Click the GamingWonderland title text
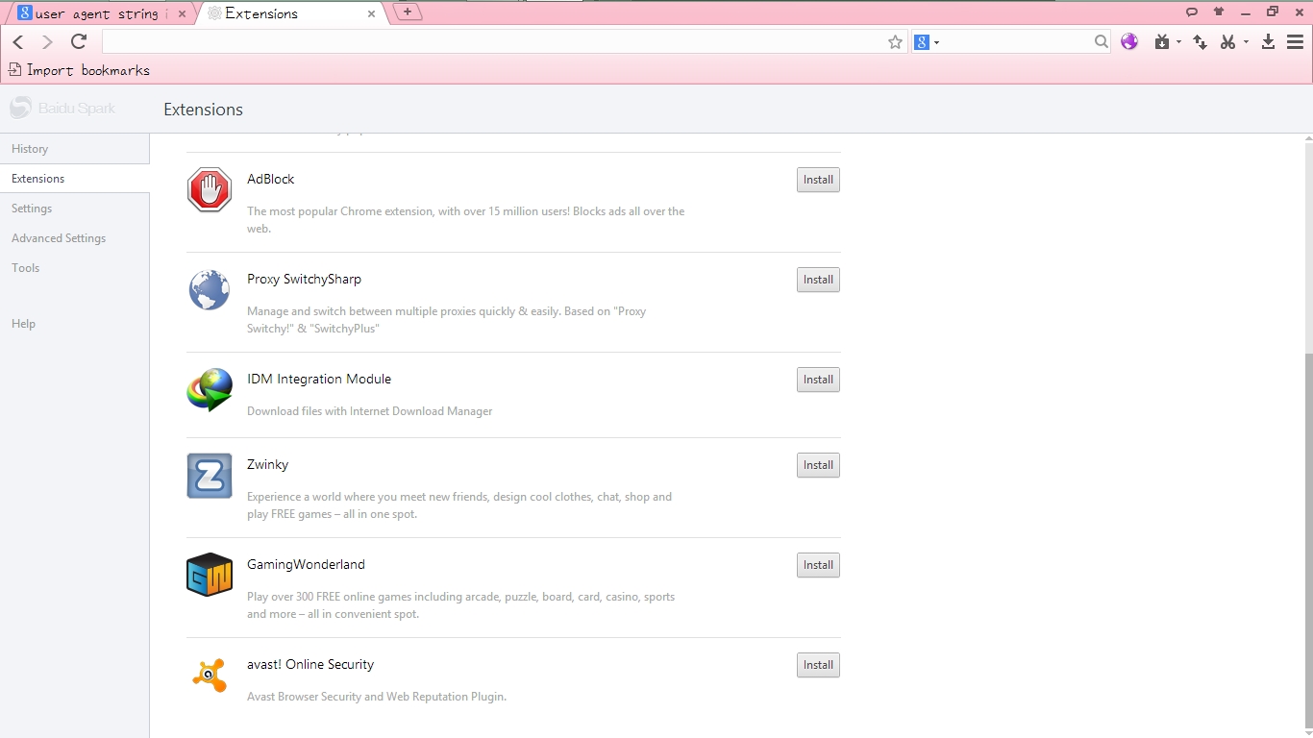 [306, 564]
